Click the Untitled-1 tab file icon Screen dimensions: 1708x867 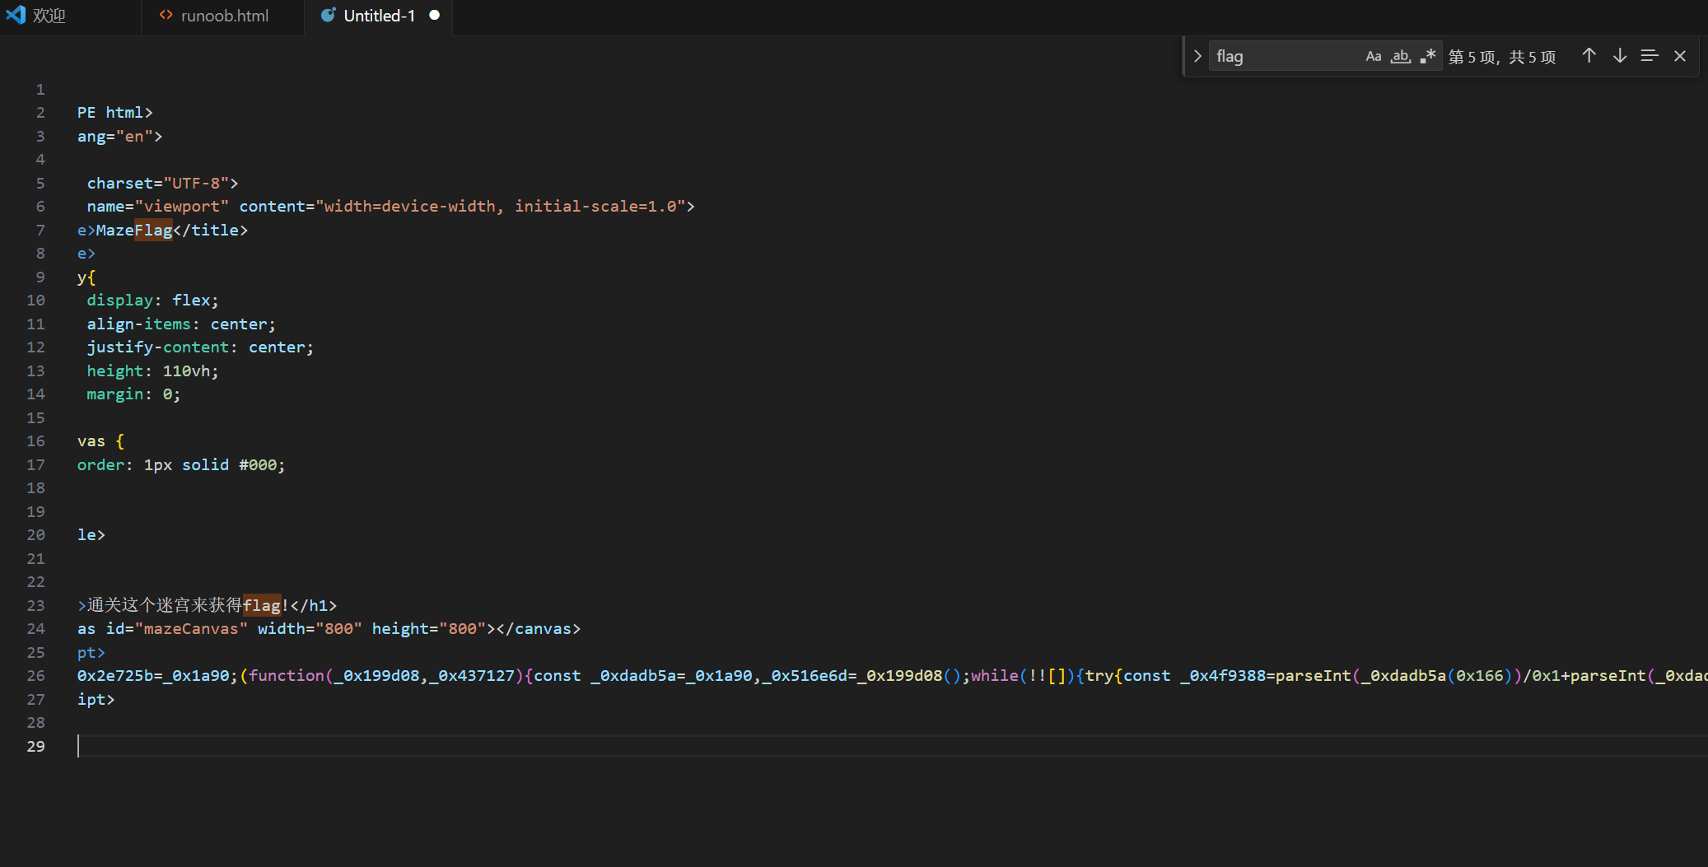click(x=328, y=16)
